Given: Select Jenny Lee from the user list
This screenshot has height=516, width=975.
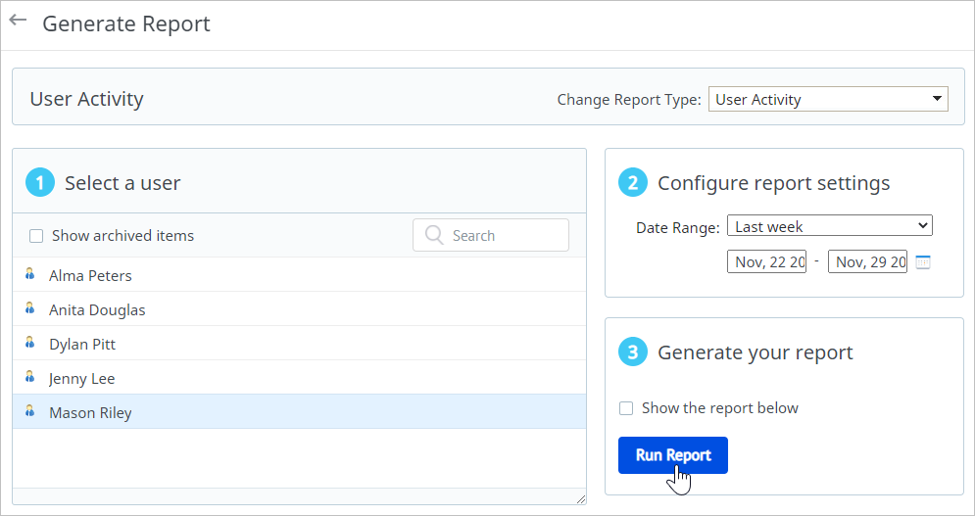Looking at the screenshot, I should [x=82, y=379].
